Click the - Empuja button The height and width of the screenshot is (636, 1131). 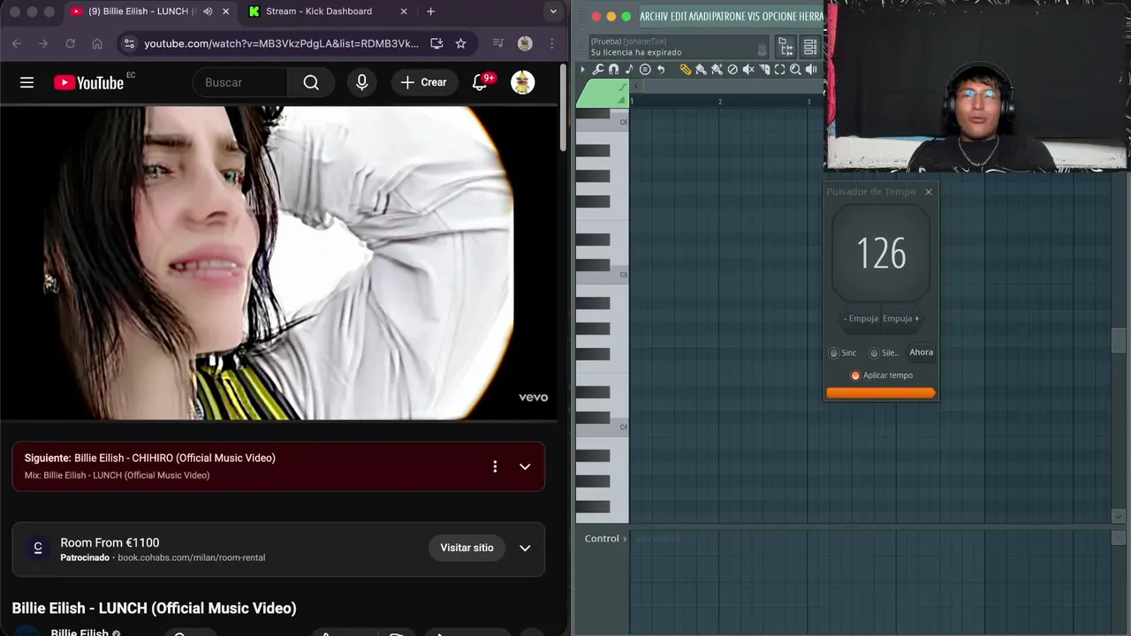(x=861, y=319)
